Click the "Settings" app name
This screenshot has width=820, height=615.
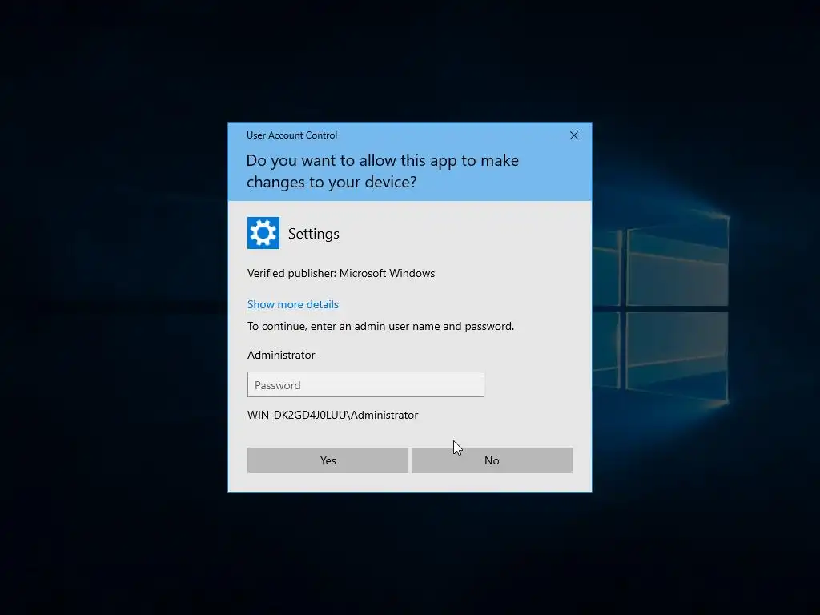click(x=313, y=234)
